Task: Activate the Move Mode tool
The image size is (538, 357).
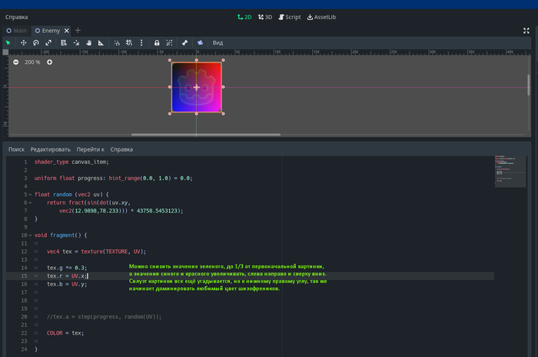Action: tap(23, 42)
